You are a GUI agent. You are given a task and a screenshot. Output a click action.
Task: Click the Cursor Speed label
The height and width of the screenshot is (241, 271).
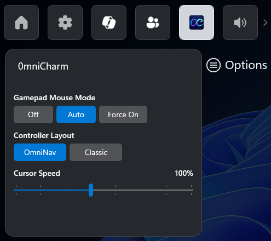click(37, 174)
